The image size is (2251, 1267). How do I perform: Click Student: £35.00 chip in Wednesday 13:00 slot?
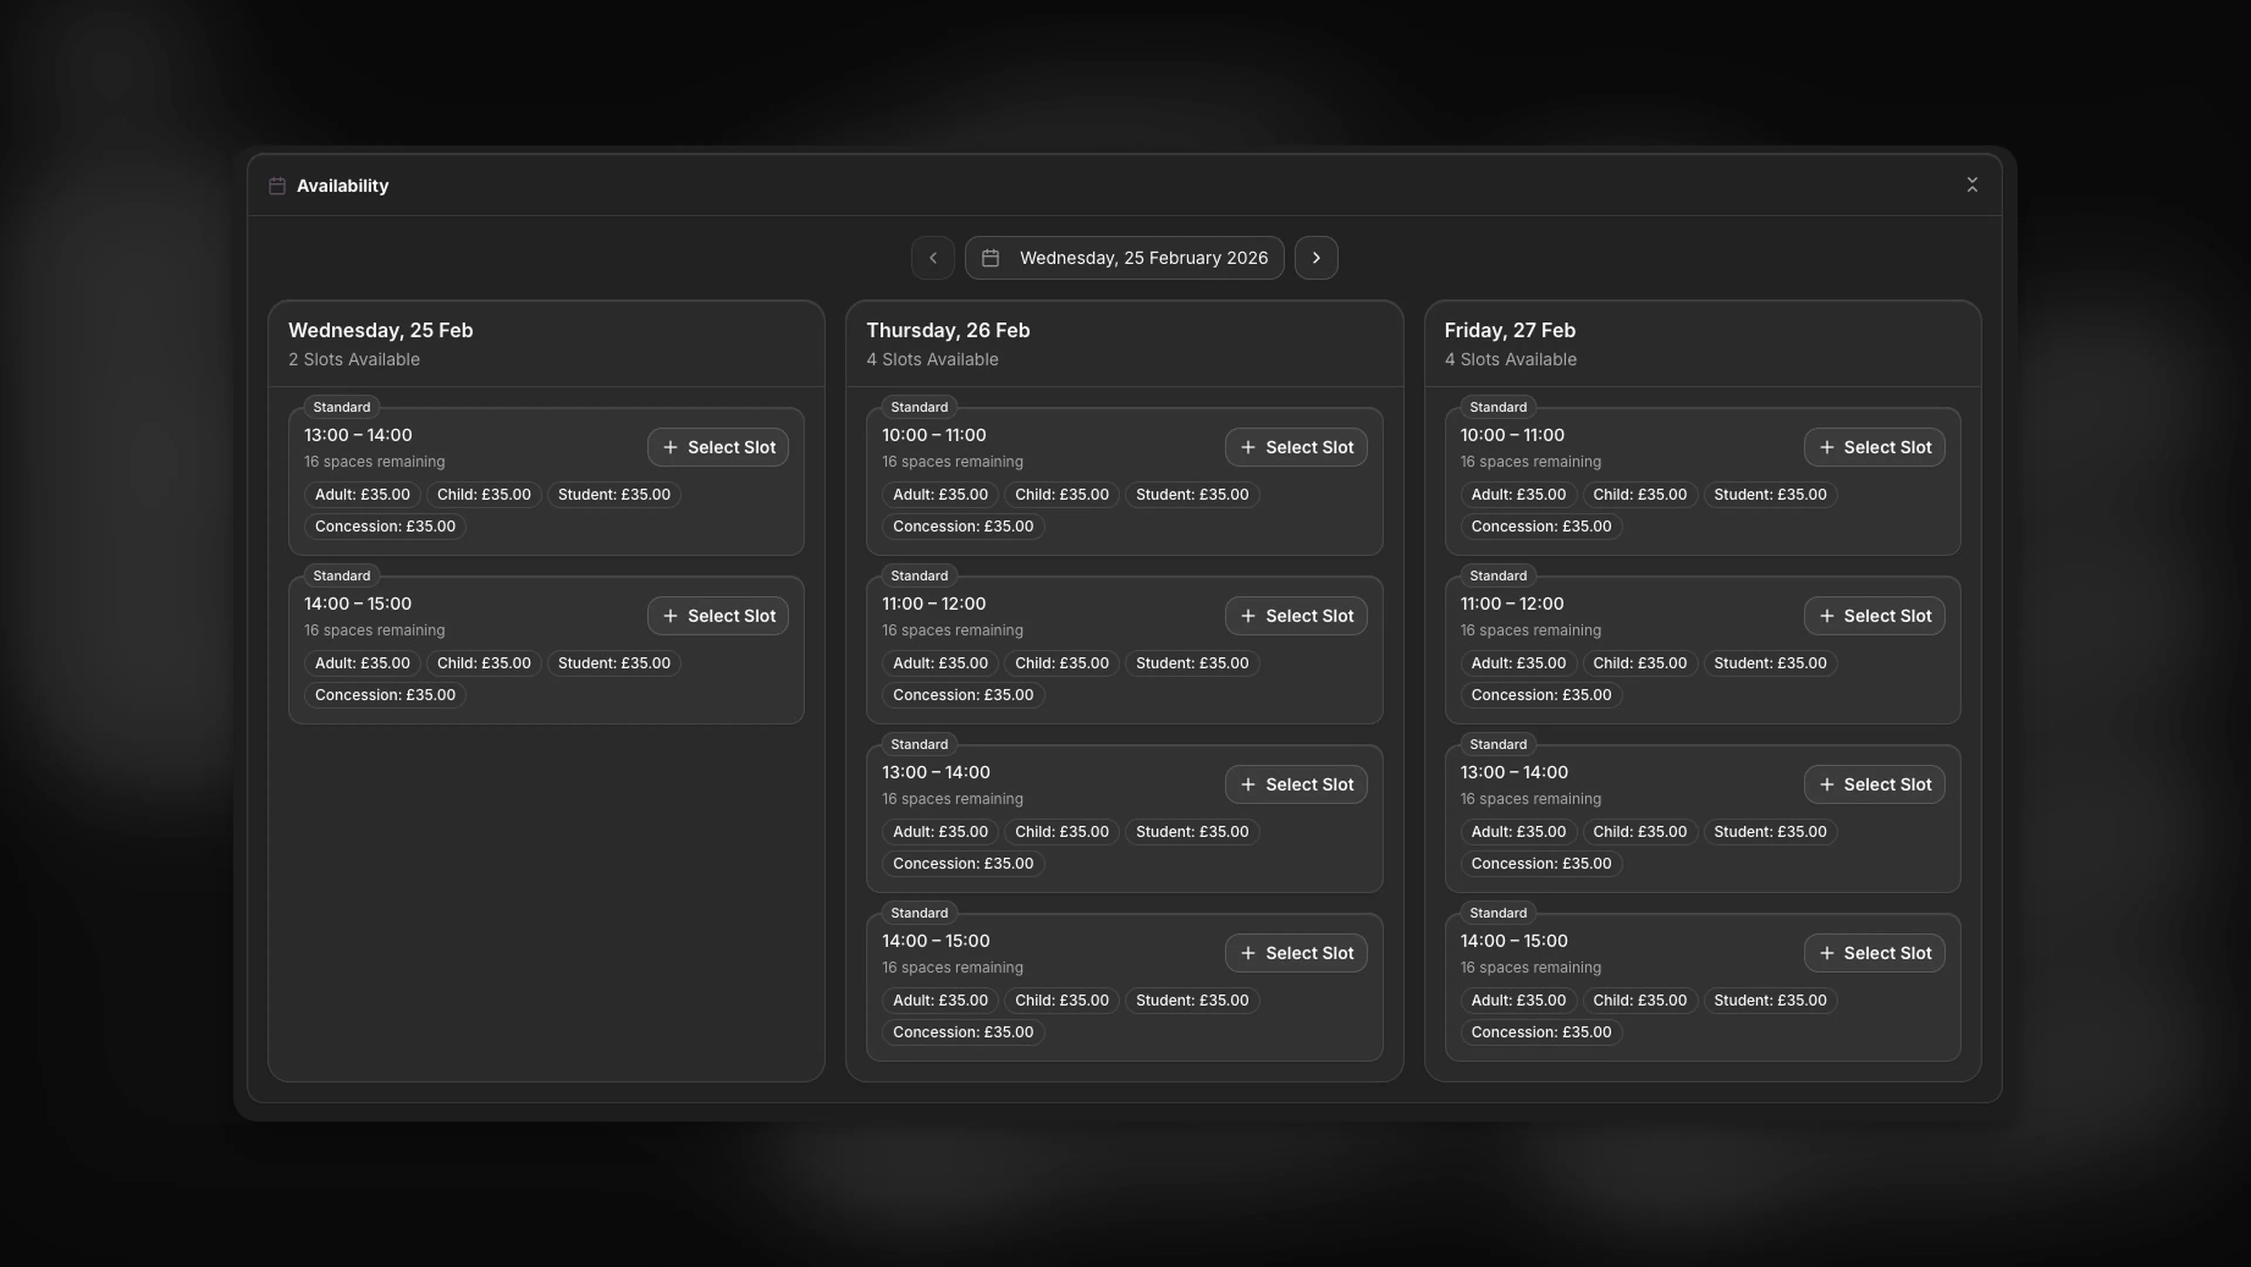(x=614, y=495)
